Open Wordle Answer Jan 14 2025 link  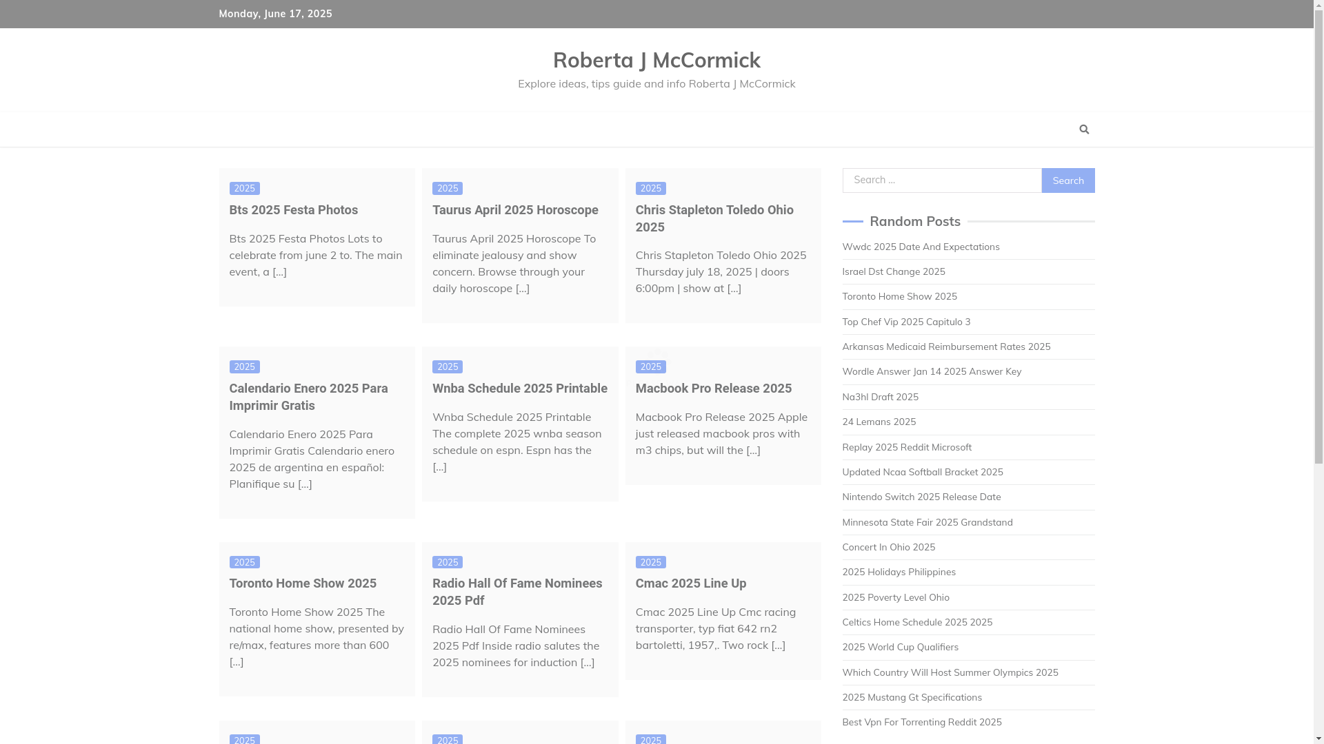tap(932, 371)
